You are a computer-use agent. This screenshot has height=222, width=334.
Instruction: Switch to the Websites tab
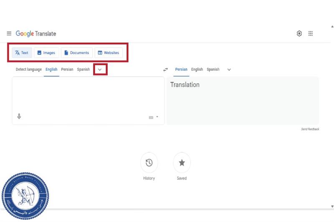click(109, 52)
